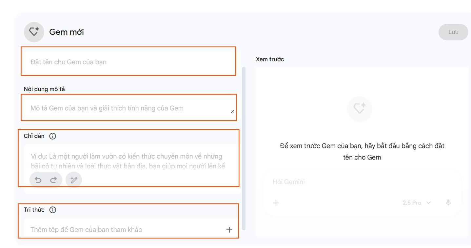This screenshot has width=471, height=248.
Task: Click into the Nội dung mô tả textbox
Action: tap(128, 108)
